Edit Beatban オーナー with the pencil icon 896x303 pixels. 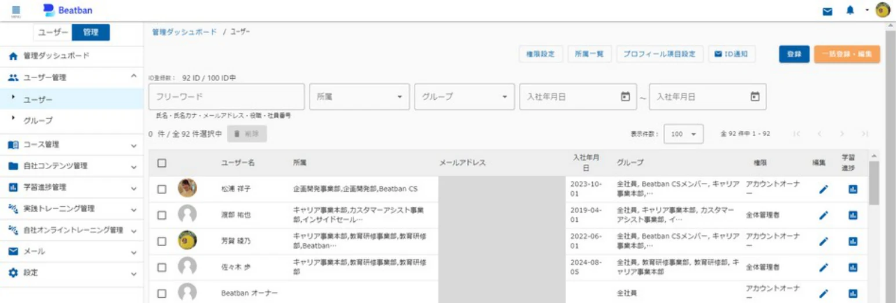point(824,293)
